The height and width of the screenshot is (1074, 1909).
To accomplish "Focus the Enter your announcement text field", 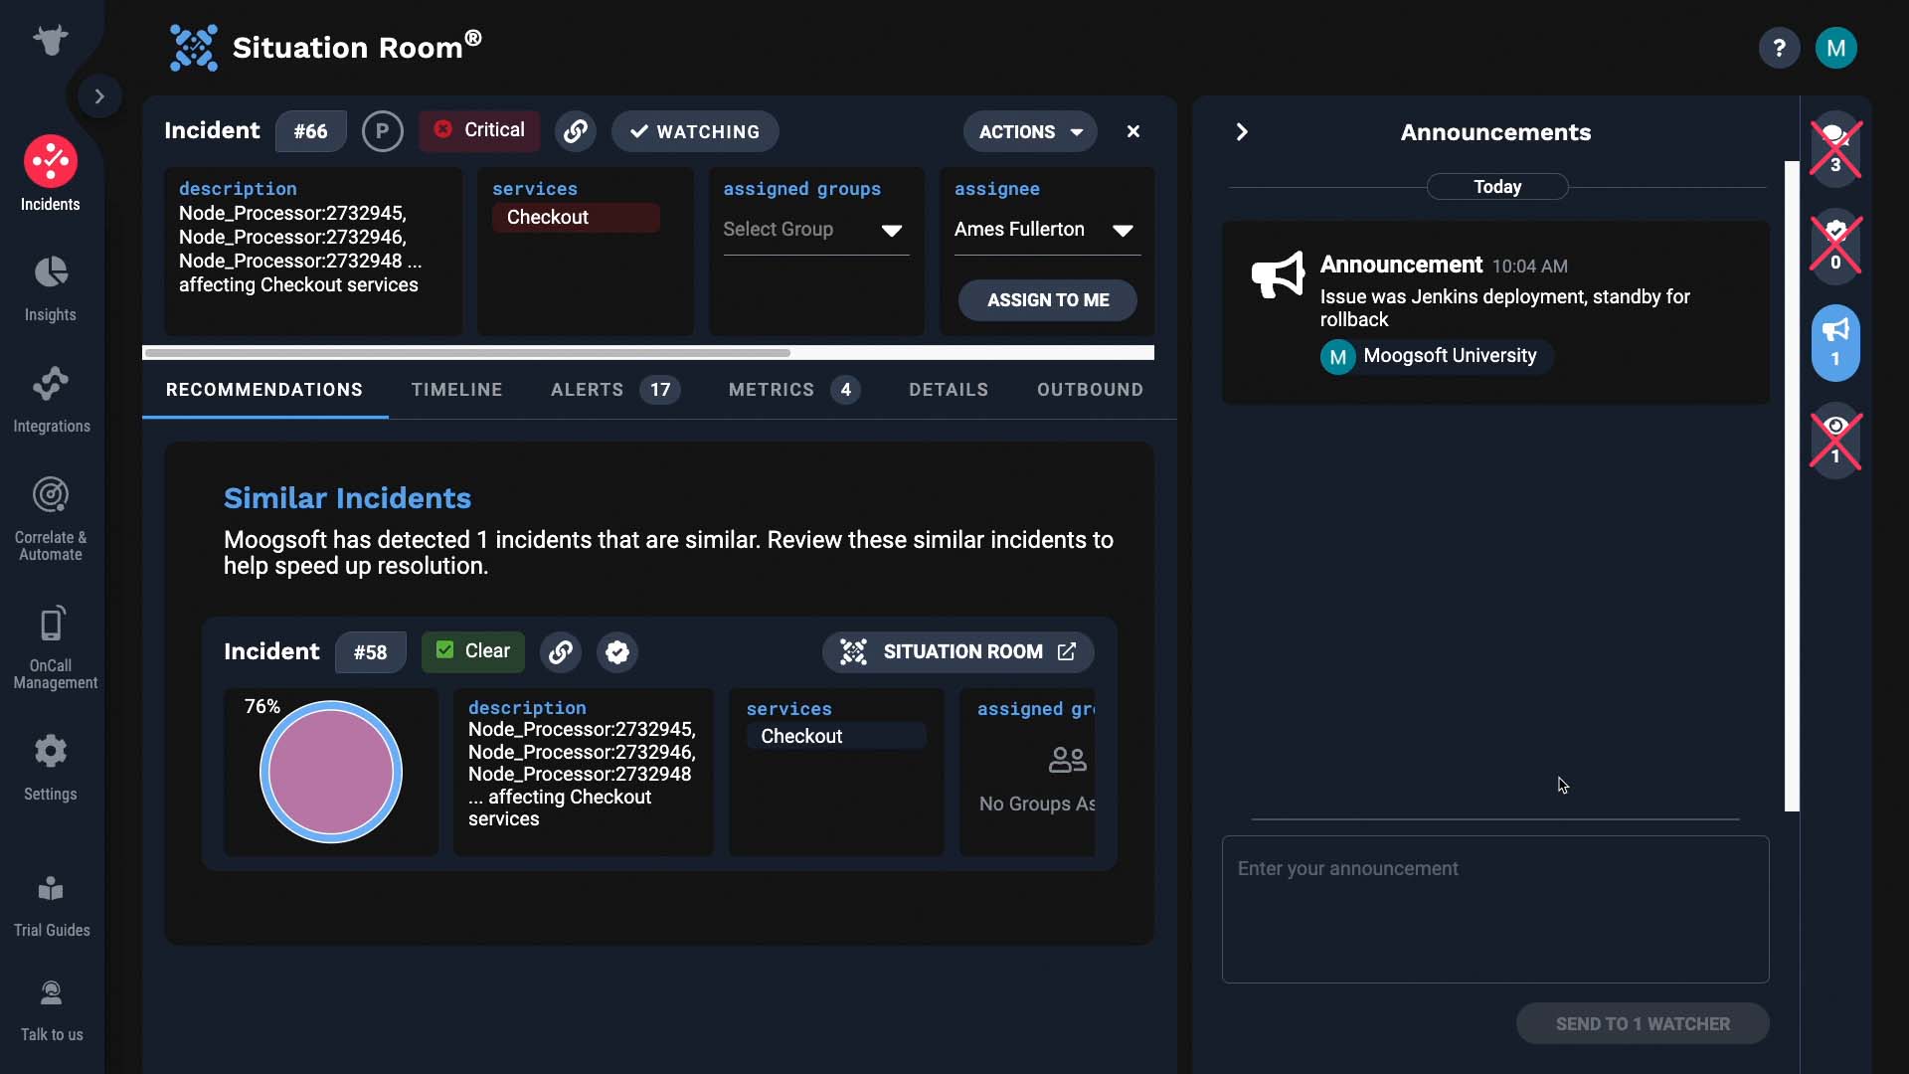I will coord(1495,910).
